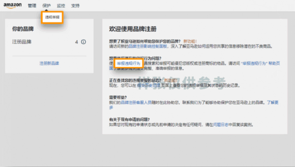Image resolution: width=295 pixels, height=167 pixels.
Task: Click the 欢迎使用品牌注册 heading
Action: pos(133,29)
